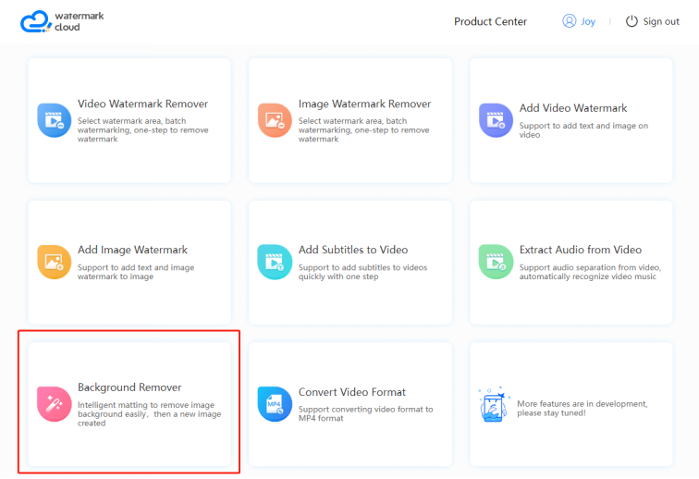
Task: Open the Extract Audio from Video title
Action: pos(581,250)
